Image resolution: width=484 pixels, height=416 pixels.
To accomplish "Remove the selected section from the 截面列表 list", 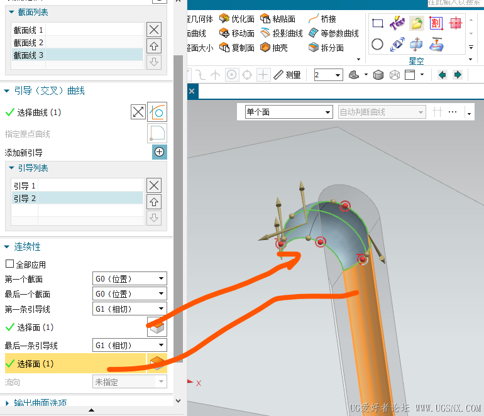I will click(x=154, y=30).
